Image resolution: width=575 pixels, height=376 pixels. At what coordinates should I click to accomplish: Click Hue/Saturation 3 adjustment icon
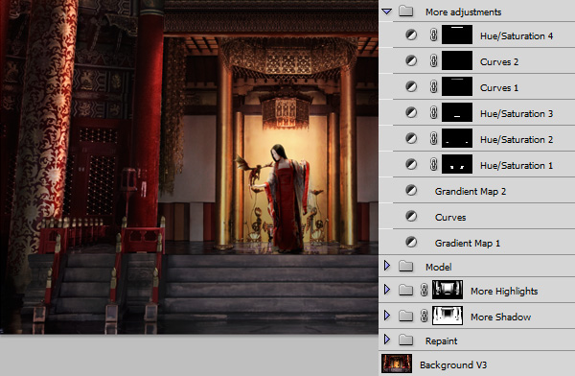(411, 112)
